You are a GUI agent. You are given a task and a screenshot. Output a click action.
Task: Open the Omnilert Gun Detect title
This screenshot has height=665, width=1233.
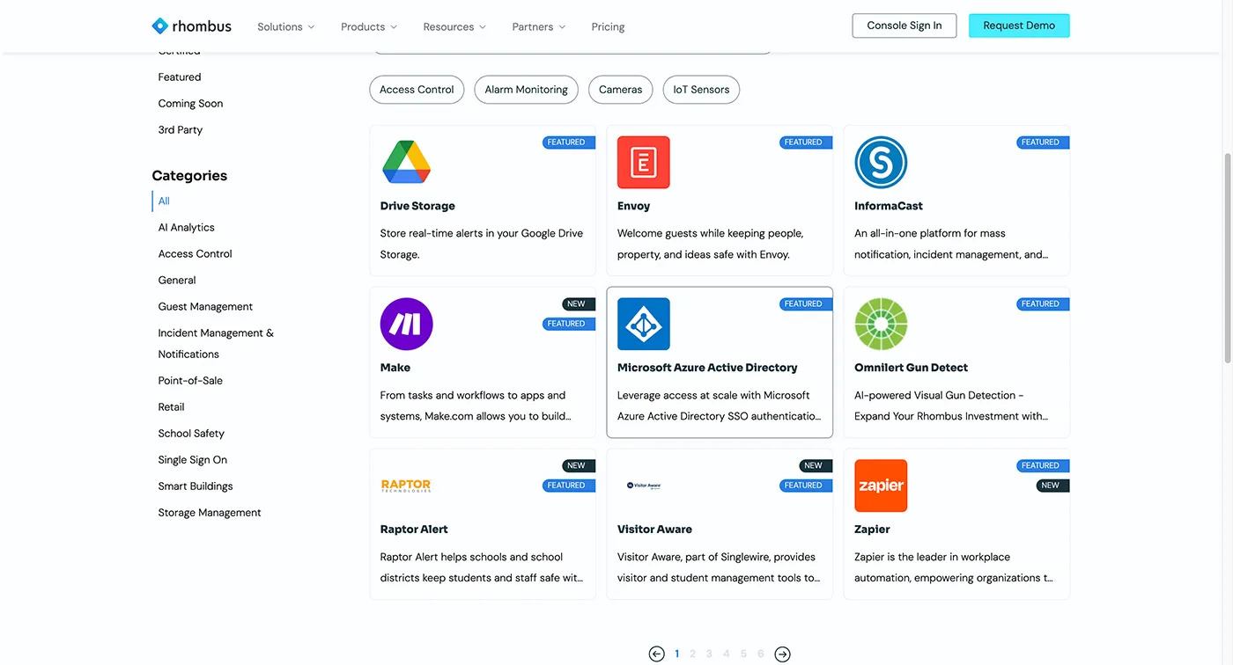(911, 368)
